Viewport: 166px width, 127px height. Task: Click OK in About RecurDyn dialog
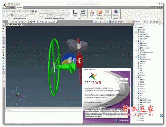(x=124, y=79)
